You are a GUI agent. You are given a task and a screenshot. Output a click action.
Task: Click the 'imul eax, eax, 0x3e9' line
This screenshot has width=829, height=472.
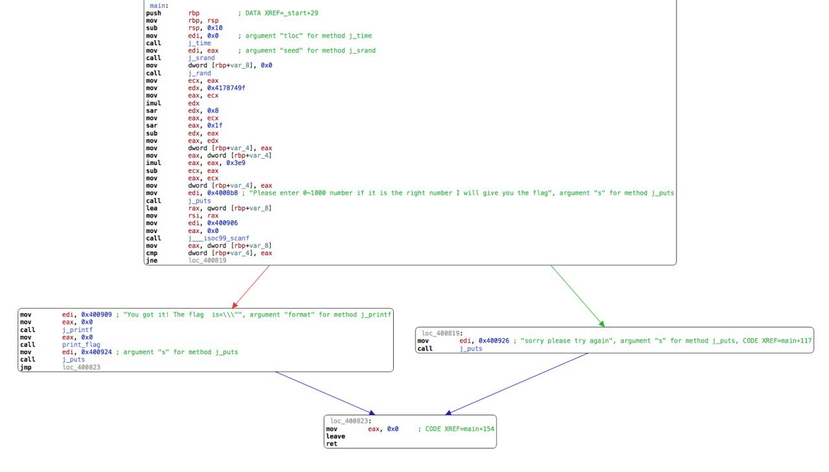click(194, 163)
